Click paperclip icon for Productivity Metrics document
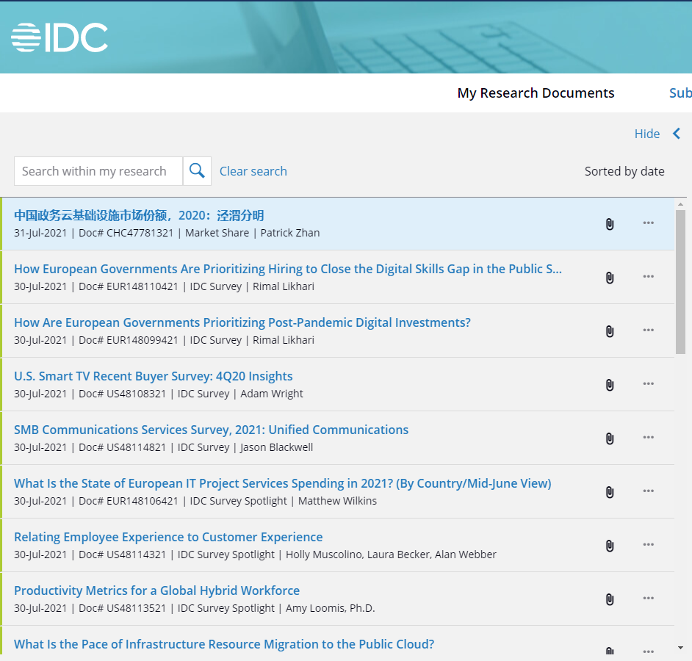 (610, 599)
